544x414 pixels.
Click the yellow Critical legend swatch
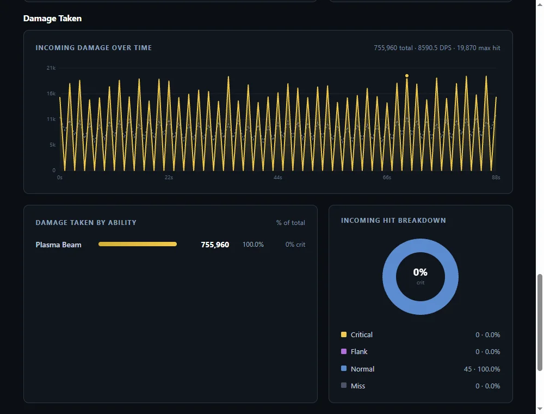(344, 334)
